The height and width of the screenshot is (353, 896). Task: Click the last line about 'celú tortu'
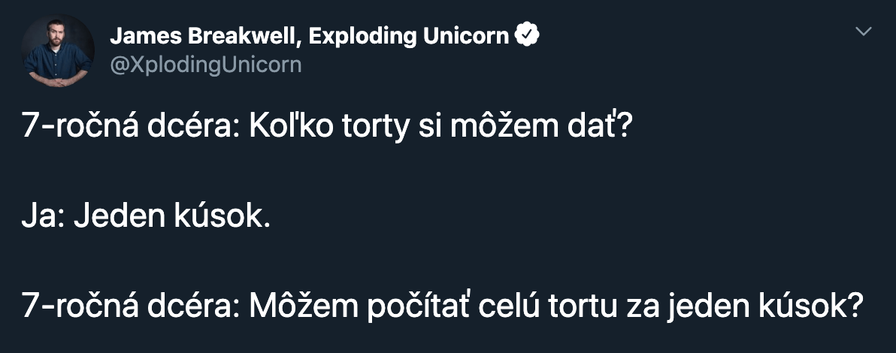click(440, 307)
